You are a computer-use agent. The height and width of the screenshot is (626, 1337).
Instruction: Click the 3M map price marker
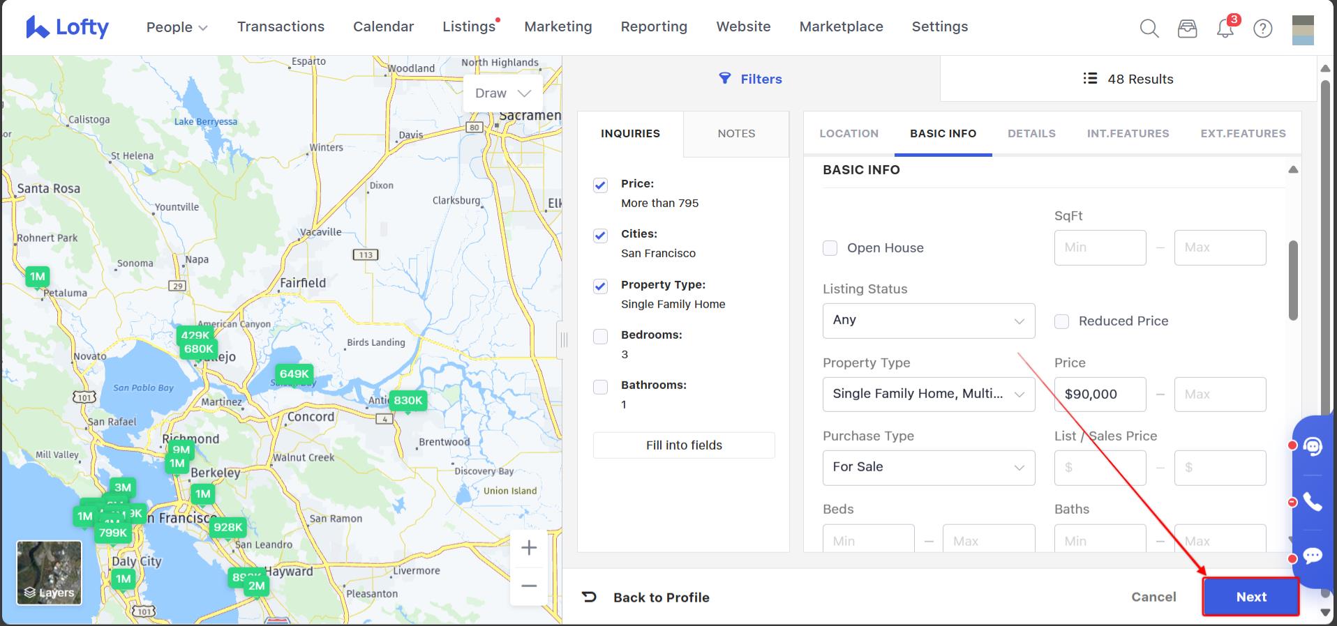123,487
